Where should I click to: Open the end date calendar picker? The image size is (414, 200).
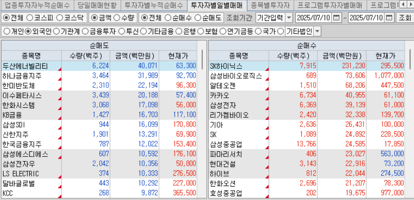(389, 18)
